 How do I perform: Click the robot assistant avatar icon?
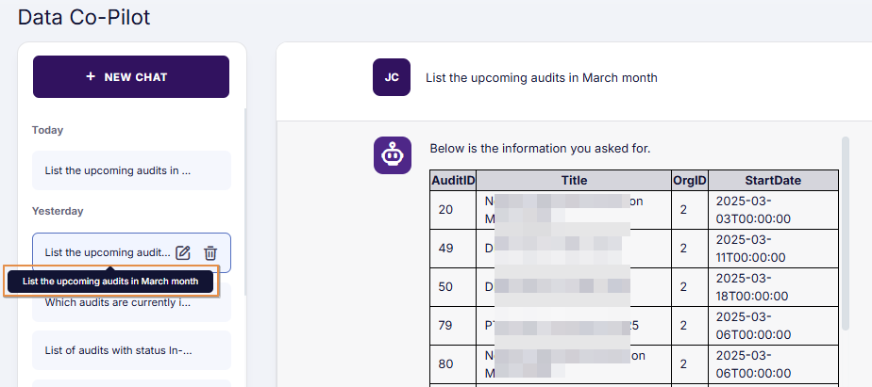click(x=393, y=155)
